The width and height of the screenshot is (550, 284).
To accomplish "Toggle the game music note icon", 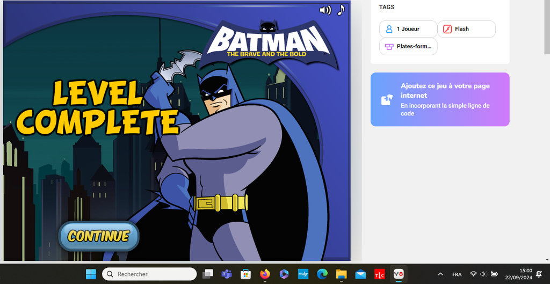I will [x=341, y=10].
